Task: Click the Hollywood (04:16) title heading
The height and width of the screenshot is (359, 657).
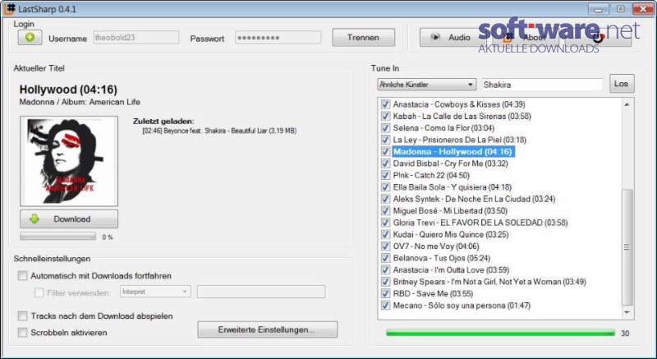Action: pos(68,90)
